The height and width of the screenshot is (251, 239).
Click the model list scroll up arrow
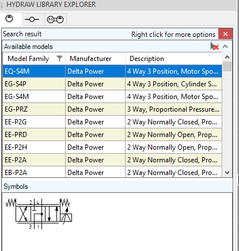(227, 57)
